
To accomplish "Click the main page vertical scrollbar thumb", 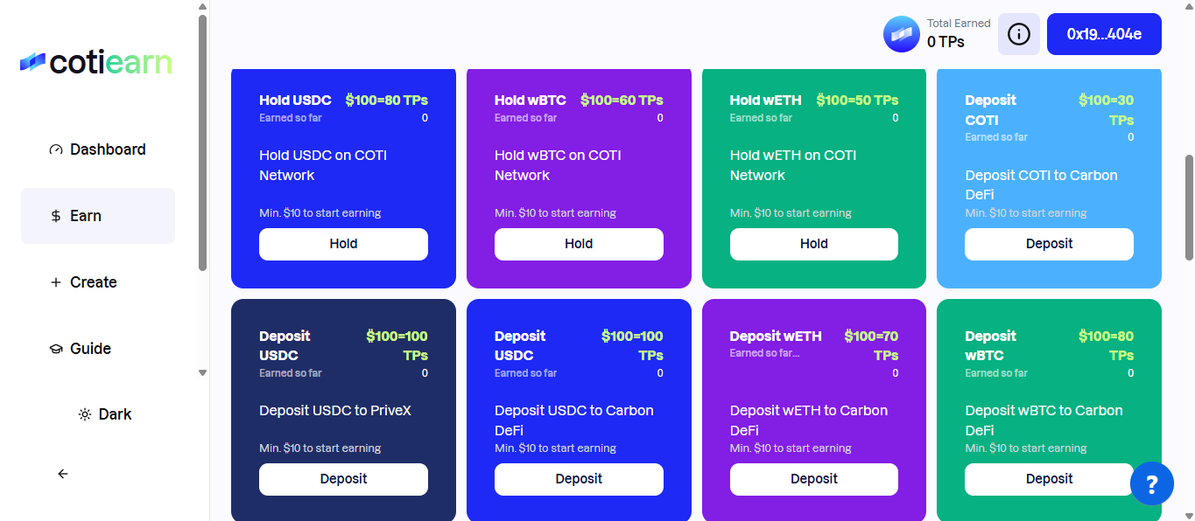I will pos(1189,206).
